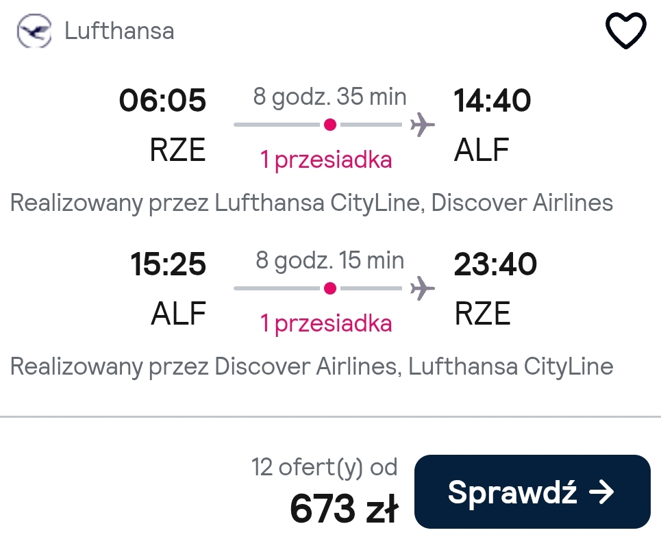Click the outbound stopover pink dot
This screenshot has height=539, width=661.
(330, 125)
